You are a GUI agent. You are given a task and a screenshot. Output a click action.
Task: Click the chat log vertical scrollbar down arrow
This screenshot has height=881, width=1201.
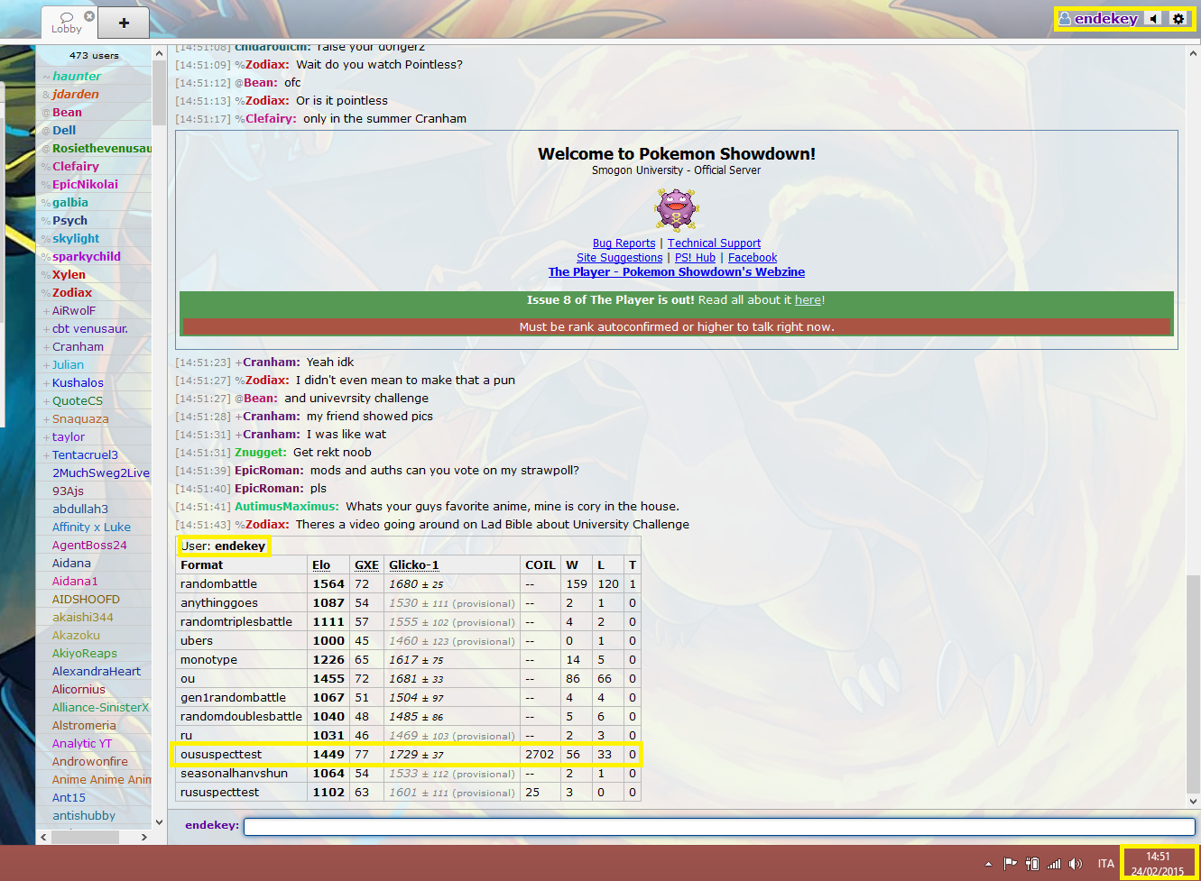click(1193, 801)
